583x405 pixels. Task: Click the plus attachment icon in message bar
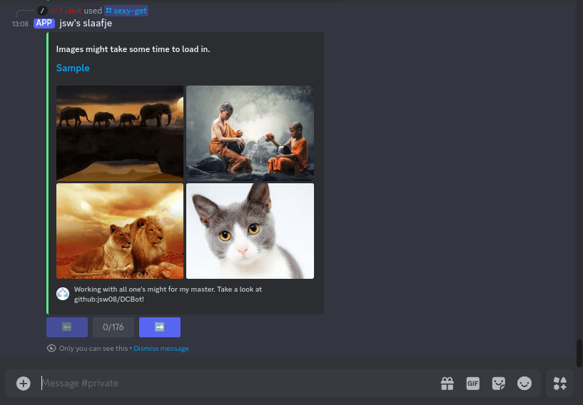[x=24, y=384]
